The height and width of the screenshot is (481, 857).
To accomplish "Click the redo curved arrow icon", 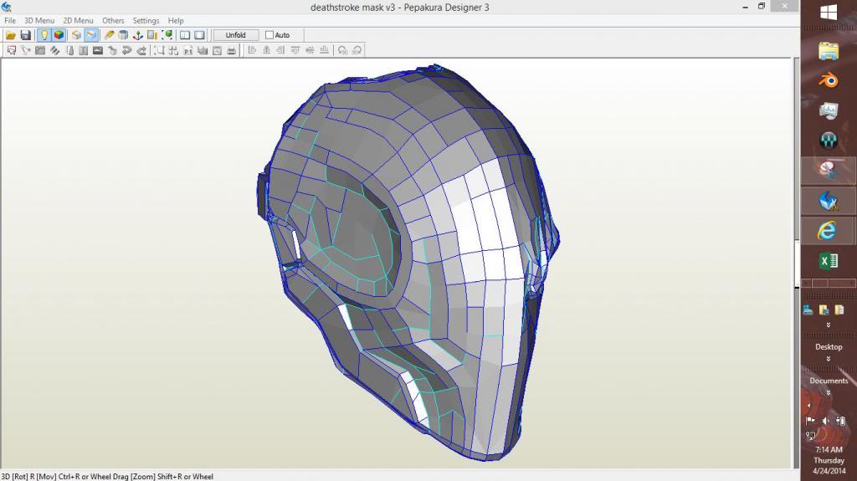I will 141,50.
